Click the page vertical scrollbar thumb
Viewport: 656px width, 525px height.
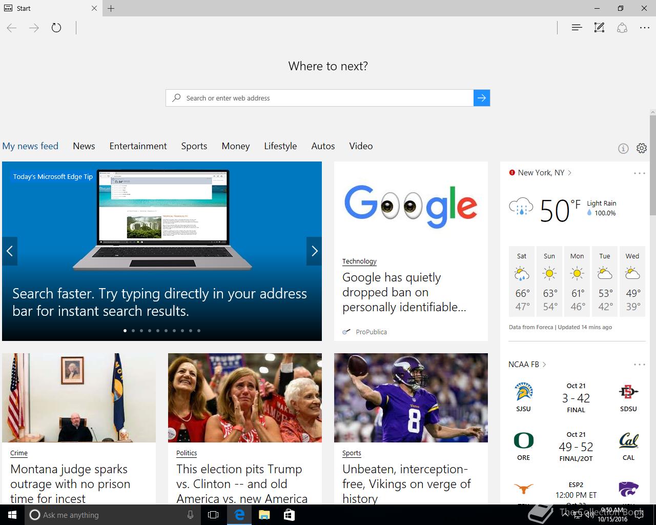click(652, 165)
